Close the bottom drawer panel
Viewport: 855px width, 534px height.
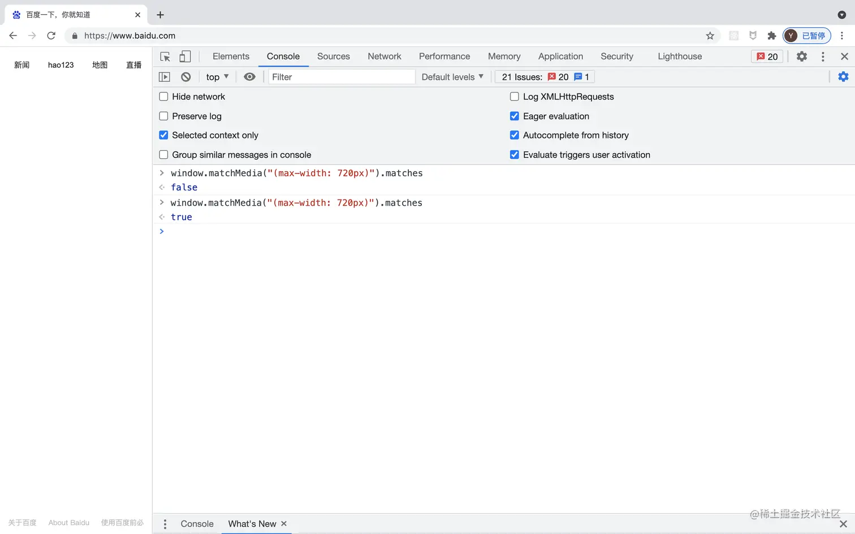843,524
